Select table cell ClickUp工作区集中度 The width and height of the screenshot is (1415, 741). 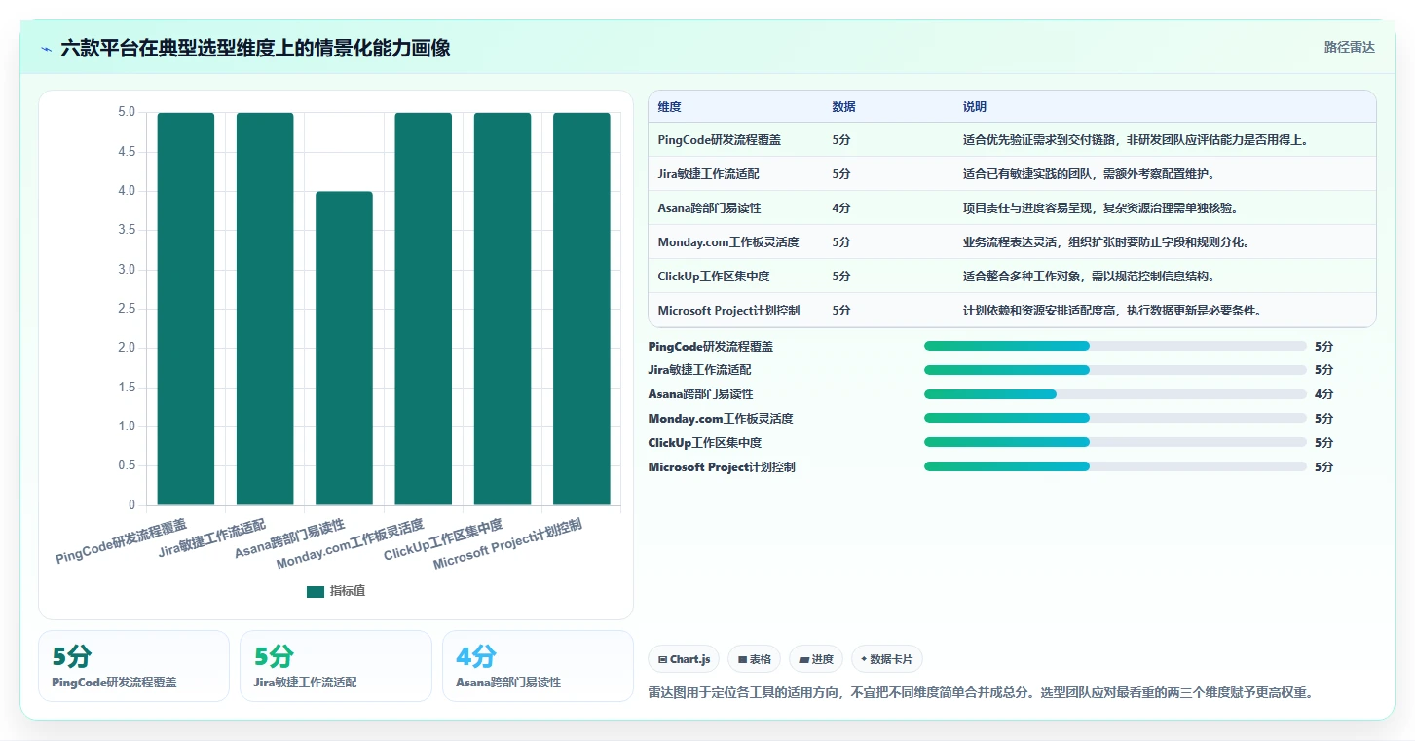(713, 276)
